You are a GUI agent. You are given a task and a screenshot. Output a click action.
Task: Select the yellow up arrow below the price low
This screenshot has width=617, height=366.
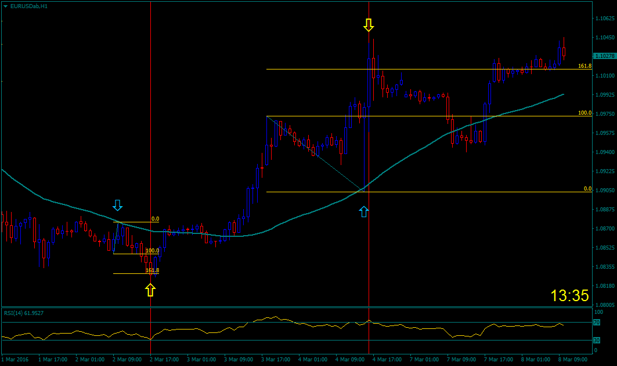(x=150, y=290)
